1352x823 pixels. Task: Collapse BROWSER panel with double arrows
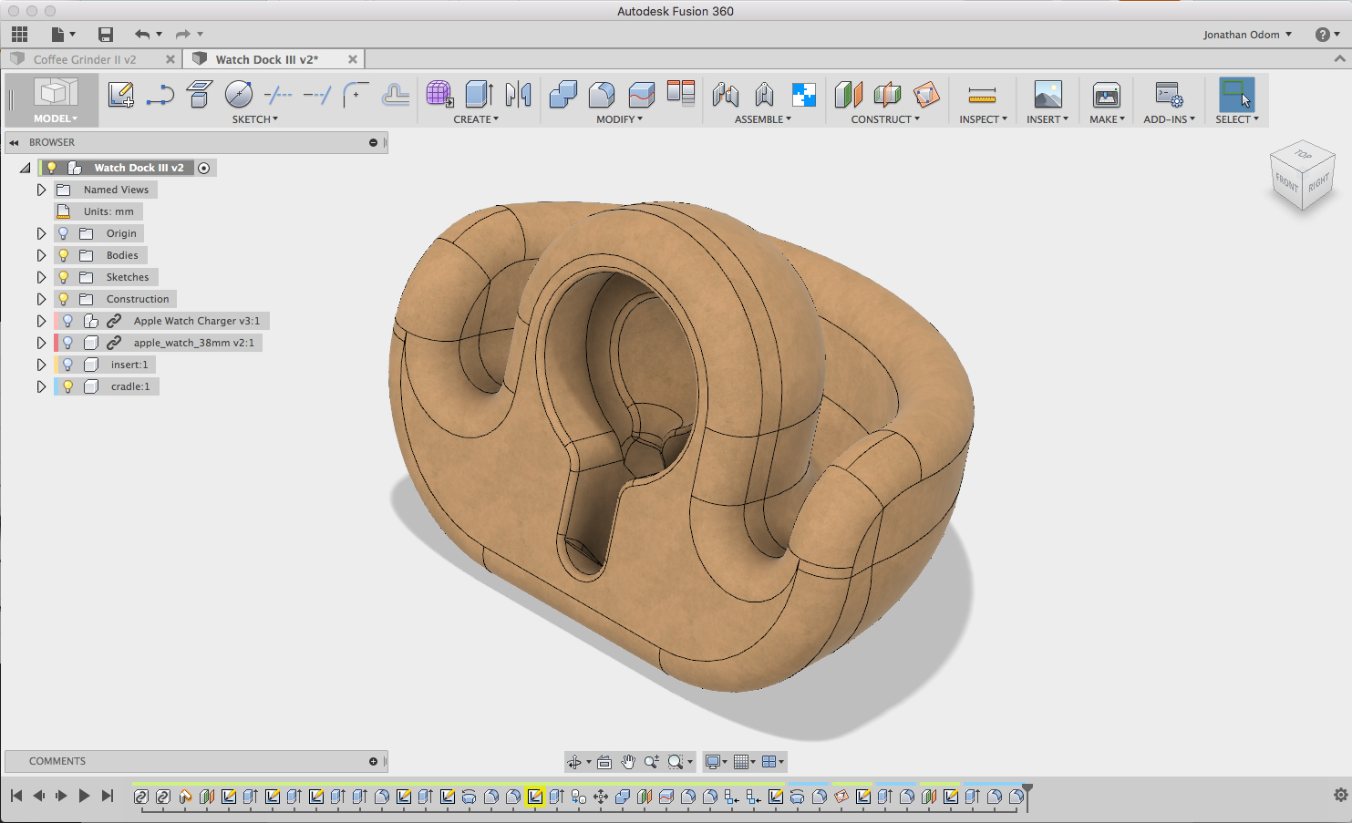pyautogui.click(x=15, y=142)
